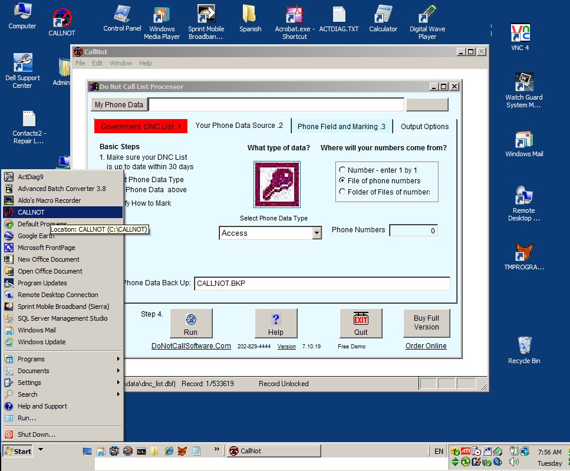Click the small arrow next to the Start button
The height and width of the screenshot is (471, 570).
(x=41, y=450)
